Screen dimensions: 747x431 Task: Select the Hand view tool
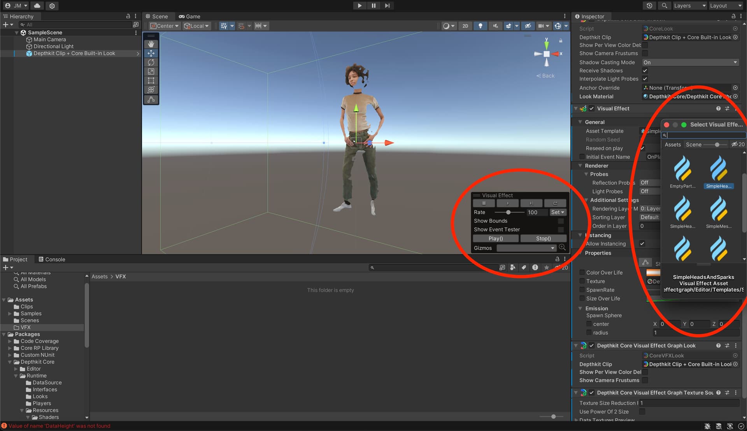pyautogui.click(x=151, y=44)
